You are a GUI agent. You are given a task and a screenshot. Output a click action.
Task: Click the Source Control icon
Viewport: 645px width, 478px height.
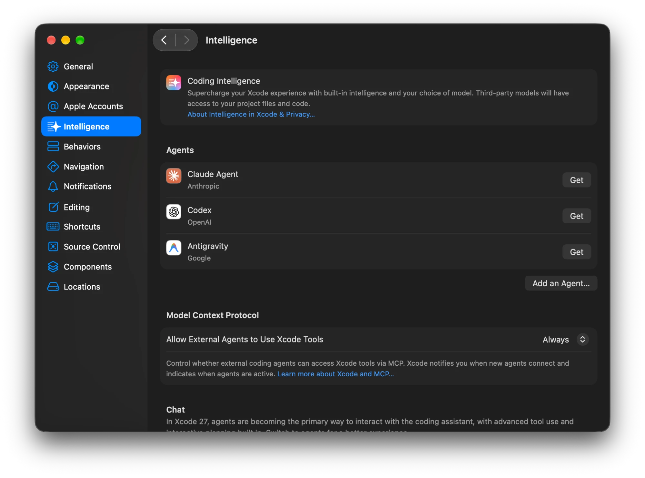(53, 247)
